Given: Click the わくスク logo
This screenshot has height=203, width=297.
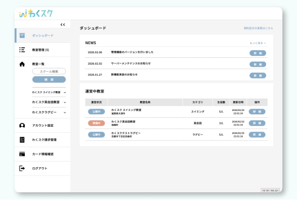Looking at the screenshot, I should coord(36,13).
